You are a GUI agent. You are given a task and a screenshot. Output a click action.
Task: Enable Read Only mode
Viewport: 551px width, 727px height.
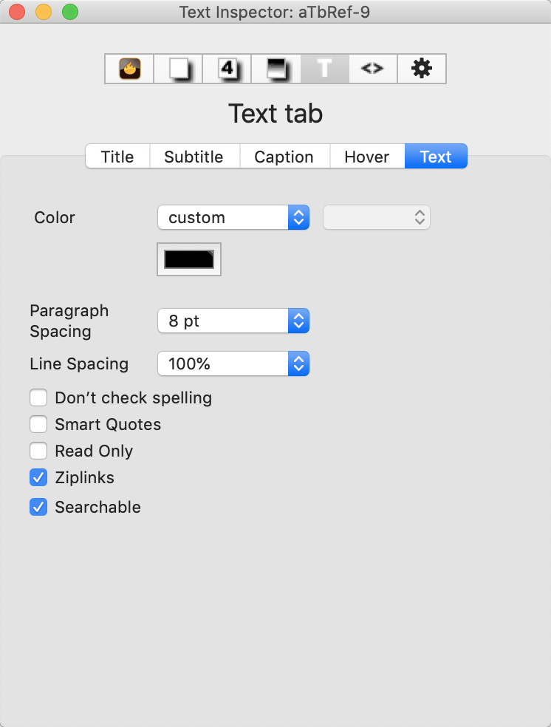tap(38, 451)
